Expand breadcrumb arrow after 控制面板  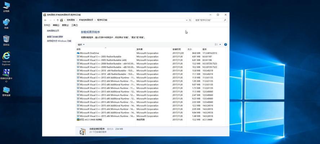[x=77, y=20]
